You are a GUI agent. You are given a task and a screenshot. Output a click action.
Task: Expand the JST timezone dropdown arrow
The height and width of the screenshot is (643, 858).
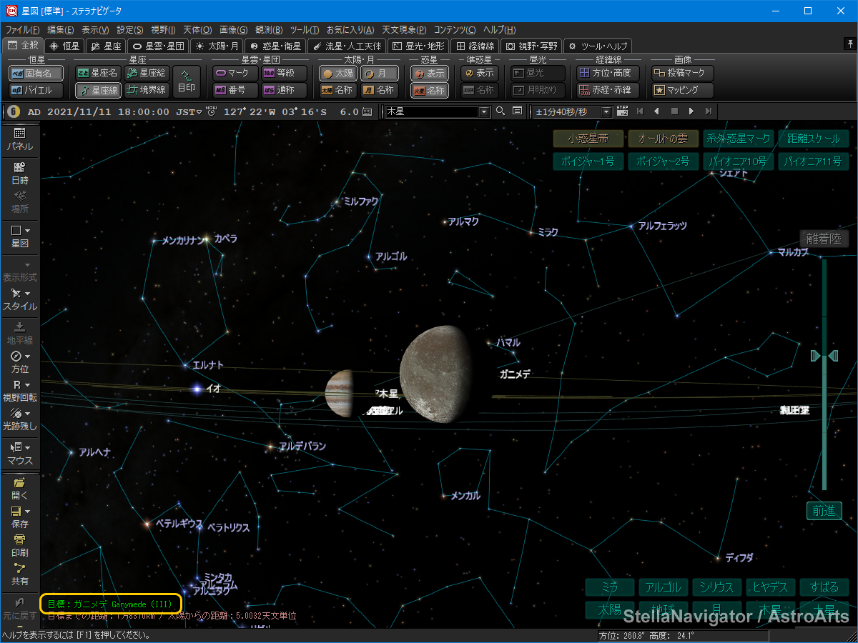coord(200,112)
